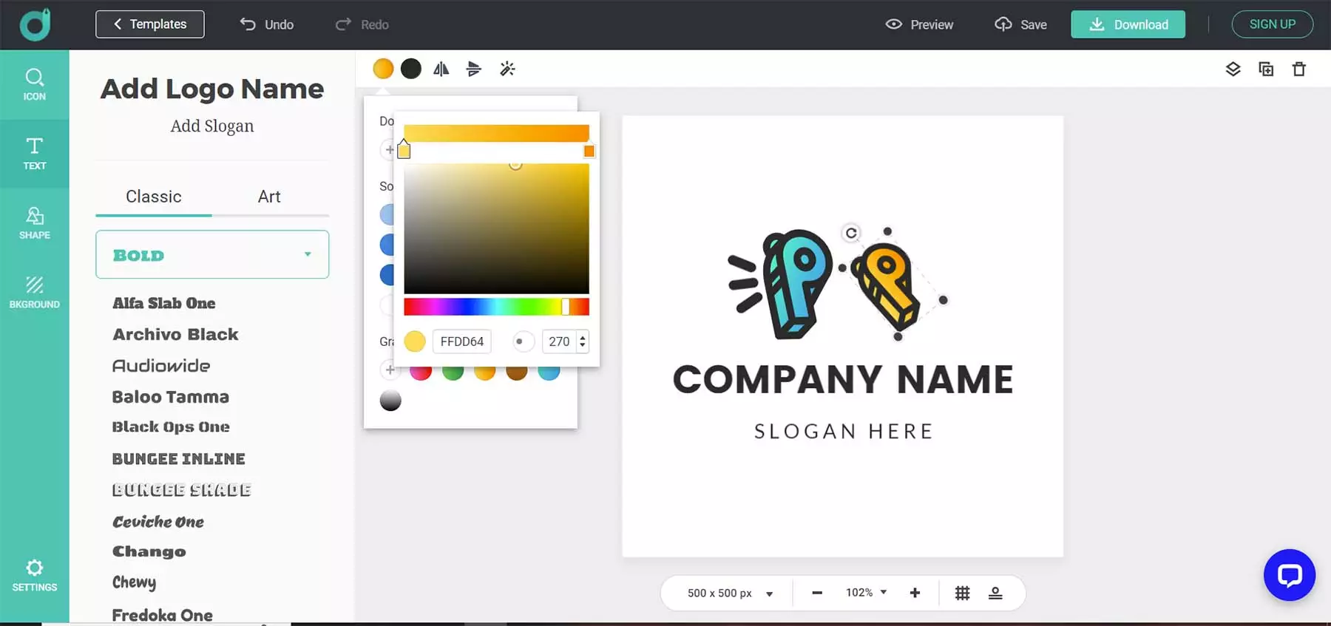Choose the Chango font
The height and width of the screenshot is (626, 1331).
(149, 551)
